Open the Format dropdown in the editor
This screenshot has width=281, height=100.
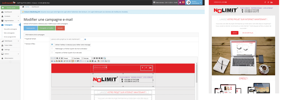tap(68, 58)
